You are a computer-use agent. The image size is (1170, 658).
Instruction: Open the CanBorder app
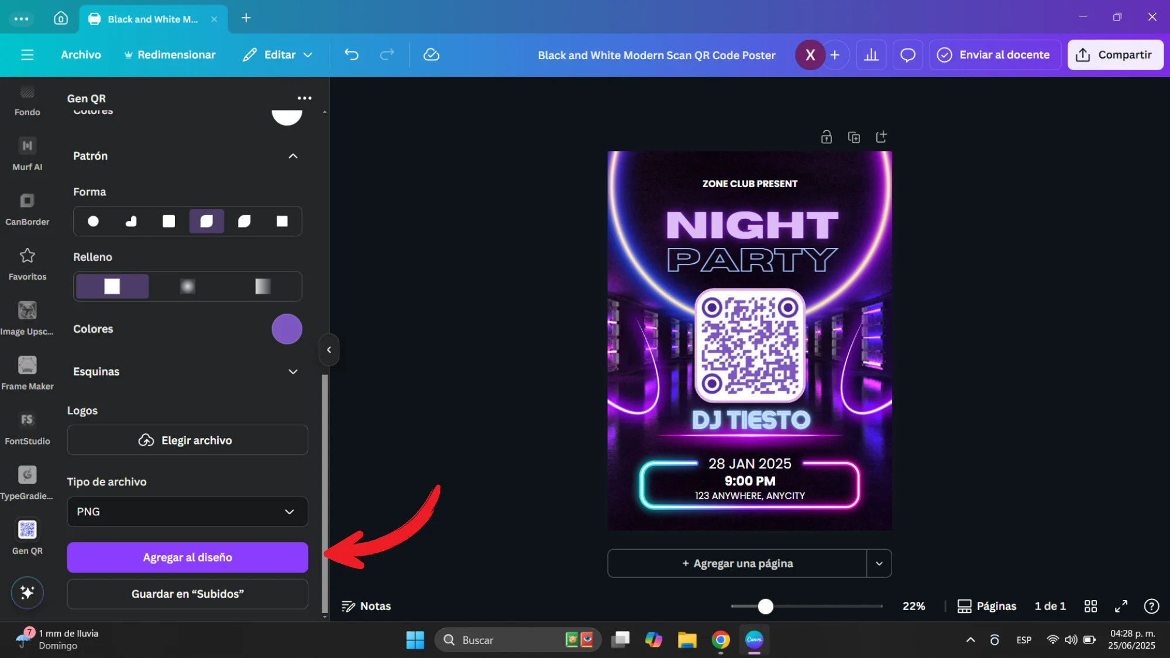[27, 209]
